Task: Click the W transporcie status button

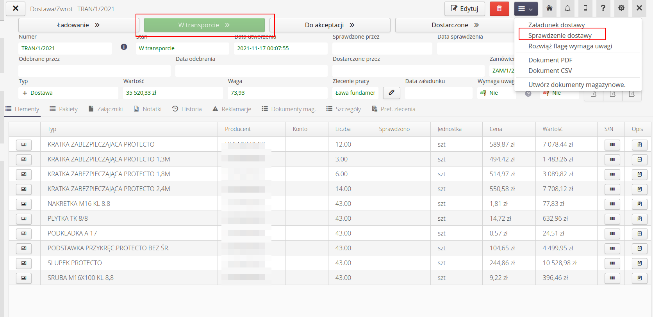Action: tap(204, 25)
